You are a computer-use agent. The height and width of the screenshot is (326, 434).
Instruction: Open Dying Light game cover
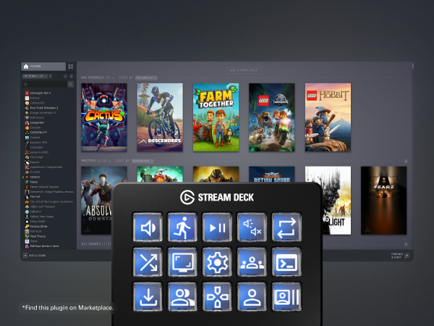tap(336, 201)
